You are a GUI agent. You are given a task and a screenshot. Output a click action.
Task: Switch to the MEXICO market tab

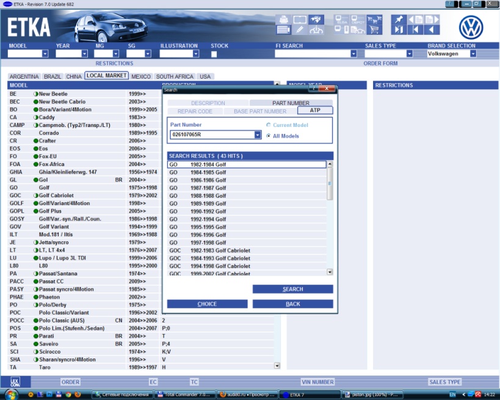click(141, 76)
